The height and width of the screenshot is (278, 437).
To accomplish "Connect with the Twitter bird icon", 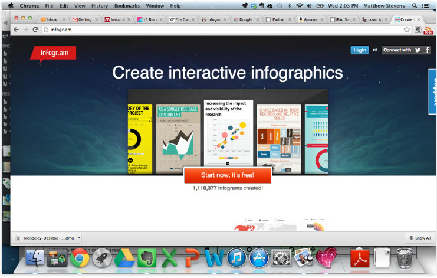I will pos(418,50).
